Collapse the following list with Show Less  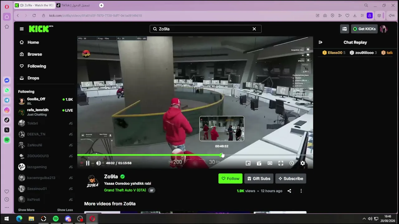click(x=65, y=210)
